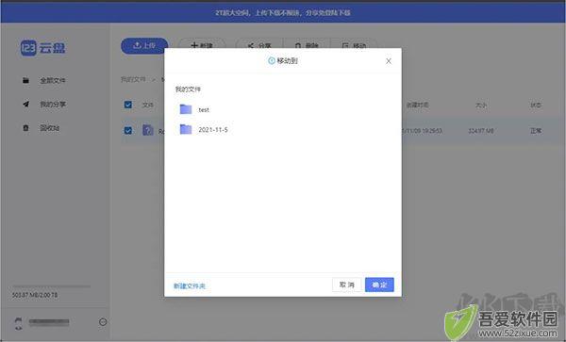Open 我的分享 in the sidebar
The height and width of the screenshot is (342, 566).
tap(44, 105)
